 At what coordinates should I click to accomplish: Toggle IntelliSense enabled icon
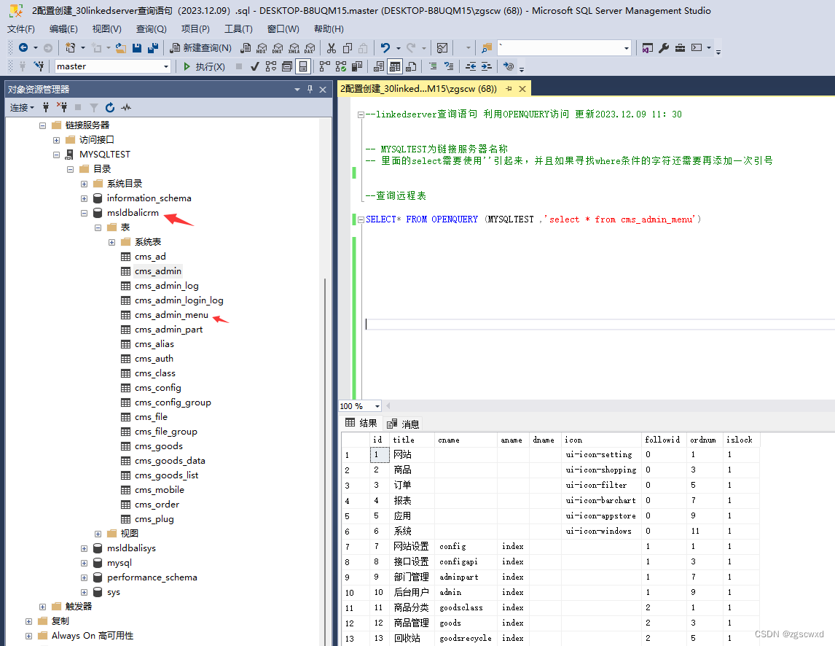pos(303,66)
